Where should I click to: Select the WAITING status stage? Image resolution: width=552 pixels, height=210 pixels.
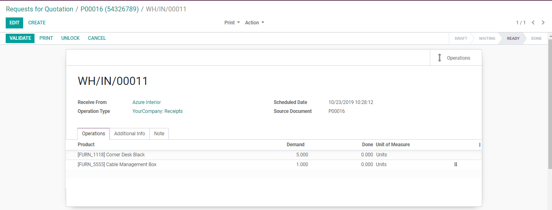click(487, 39)
